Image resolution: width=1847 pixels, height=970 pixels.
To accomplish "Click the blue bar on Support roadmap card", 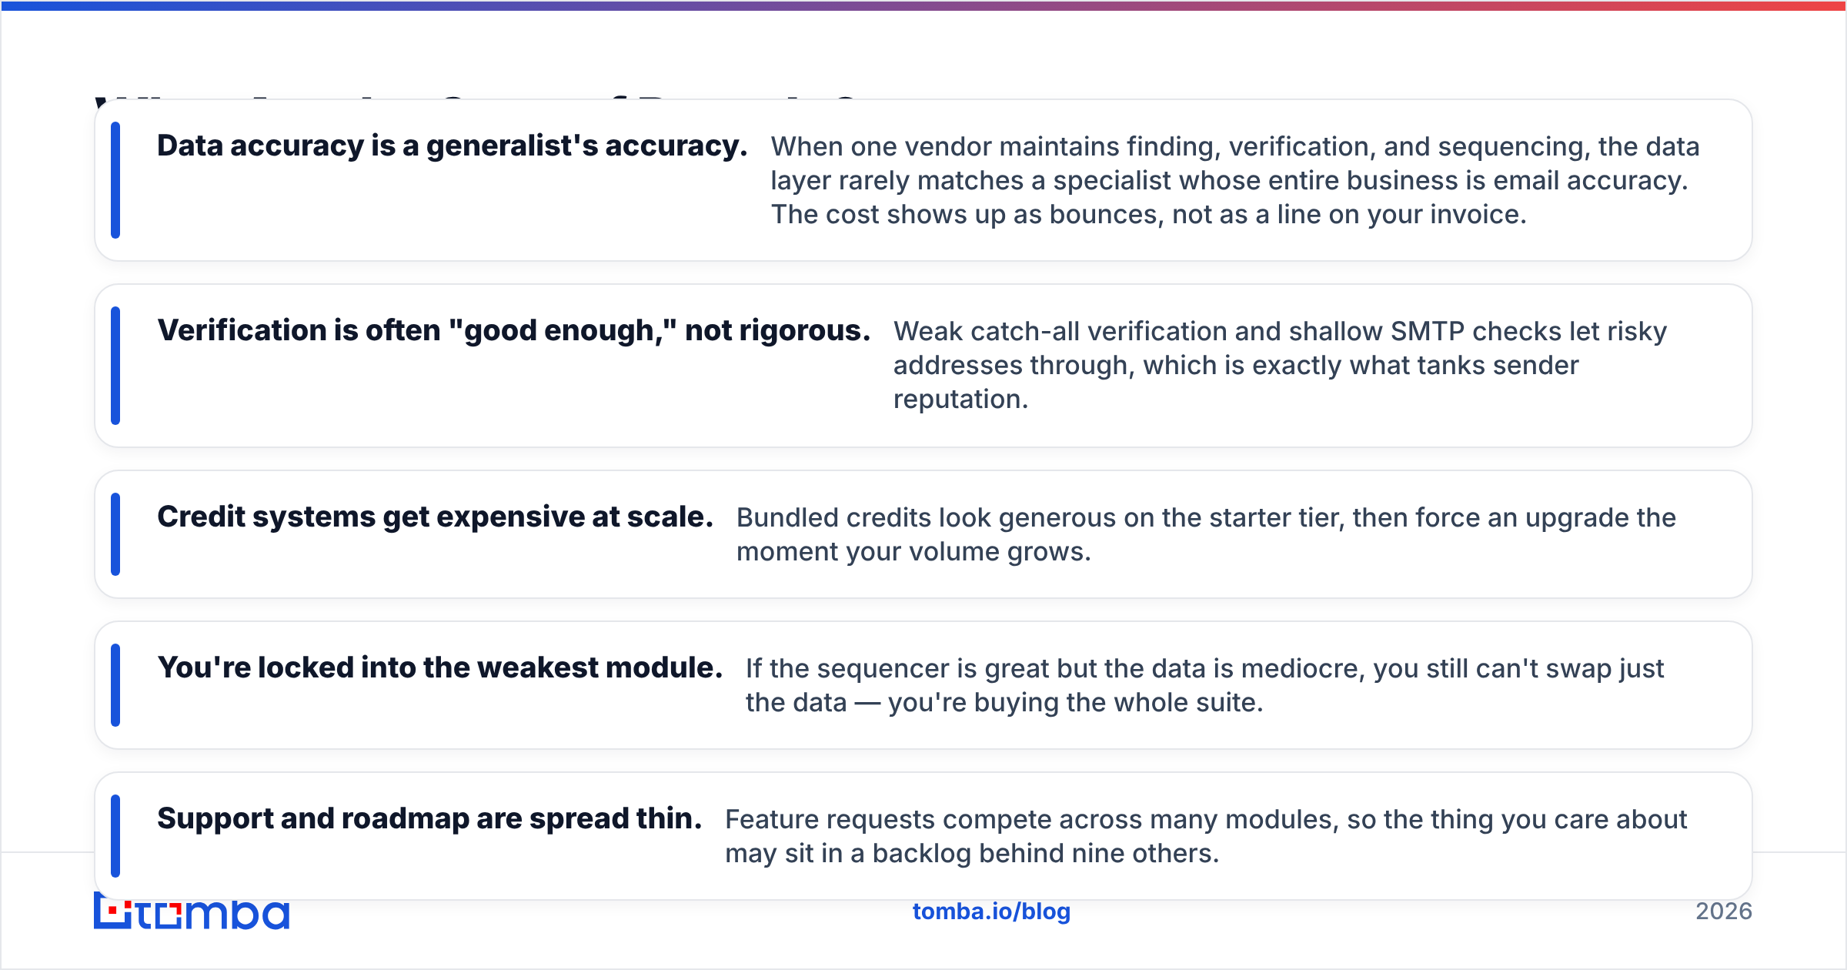I will click(x=115, y=836).
